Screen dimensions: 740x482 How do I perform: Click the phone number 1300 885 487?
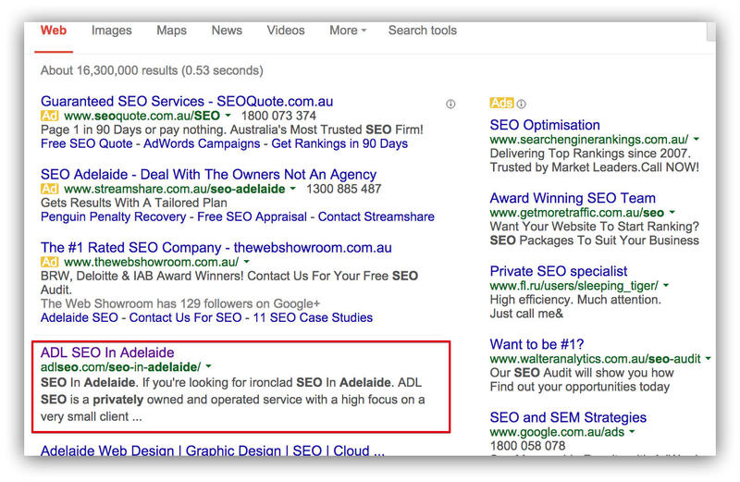[343, 189]
